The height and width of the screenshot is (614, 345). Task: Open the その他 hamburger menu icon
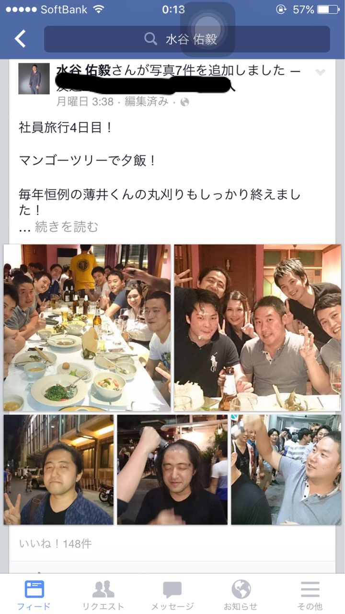pos(310,590)
